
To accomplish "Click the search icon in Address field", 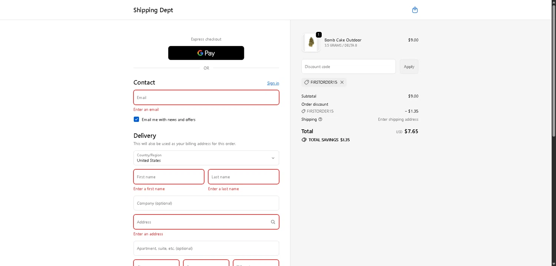I will [273, 222].
